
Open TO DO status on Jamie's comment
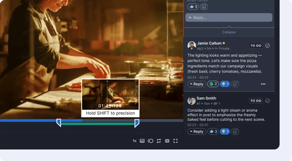pyautogui.click(x=255, y=45)
